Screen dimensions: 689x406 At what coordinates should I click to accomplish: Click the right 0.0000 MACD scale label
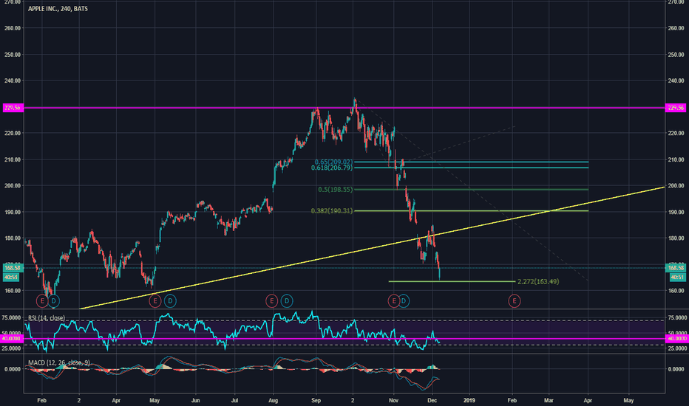[676, 369]
